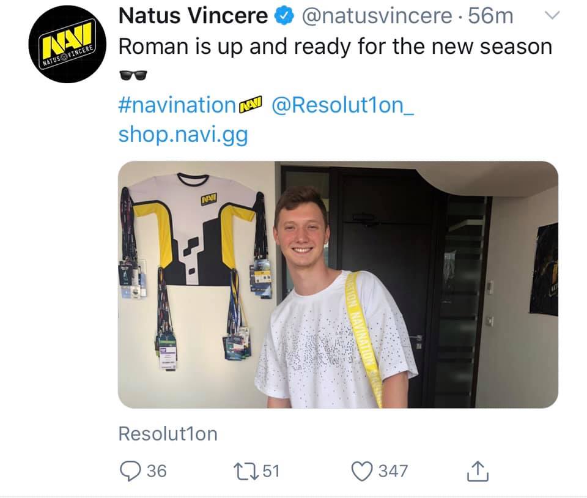Viewport: 587px width, 498px height.
Task: Click the 36 replies count
Action: [157, 470]
